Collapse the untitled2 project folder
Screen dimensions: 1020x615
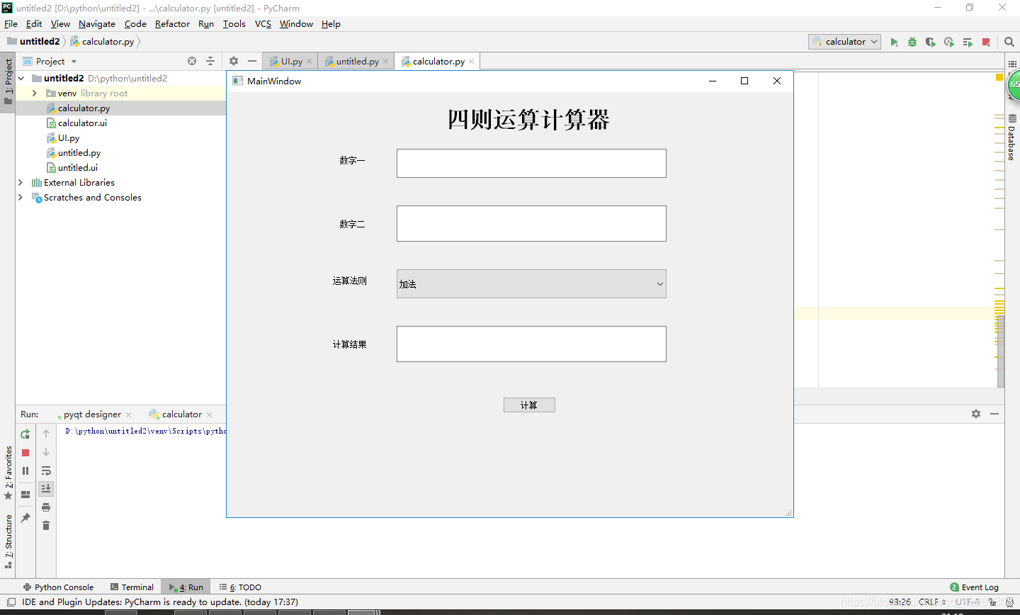[x=21, y=78]
